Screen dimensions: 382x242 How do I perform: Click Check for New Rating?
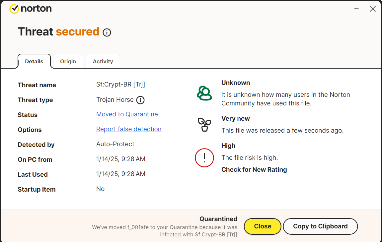pos(254,170)
